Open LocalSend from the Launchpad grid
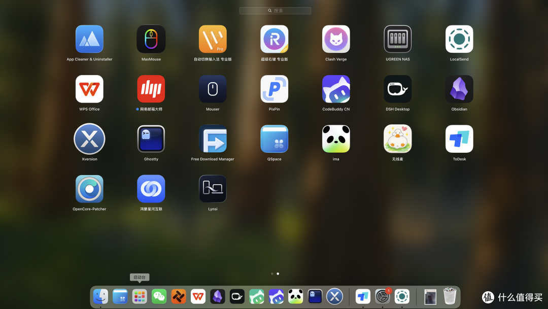 click(x=459, y=39)
